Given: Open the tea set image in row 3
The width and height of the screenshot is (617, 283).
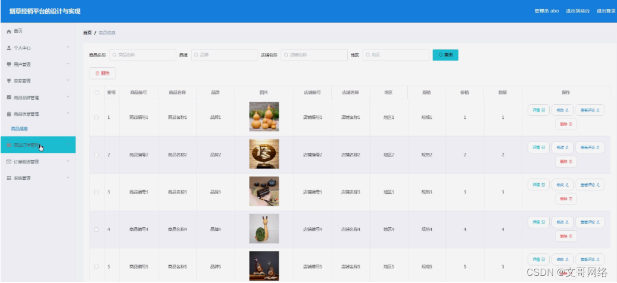Looking at the screenshot, I should 264,191.
